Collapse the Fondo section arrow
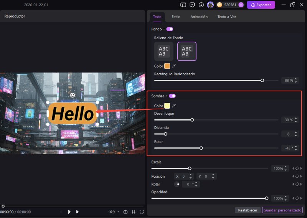Image resolution: width=307 pixels, height=218 pixels. pos(164,29)
